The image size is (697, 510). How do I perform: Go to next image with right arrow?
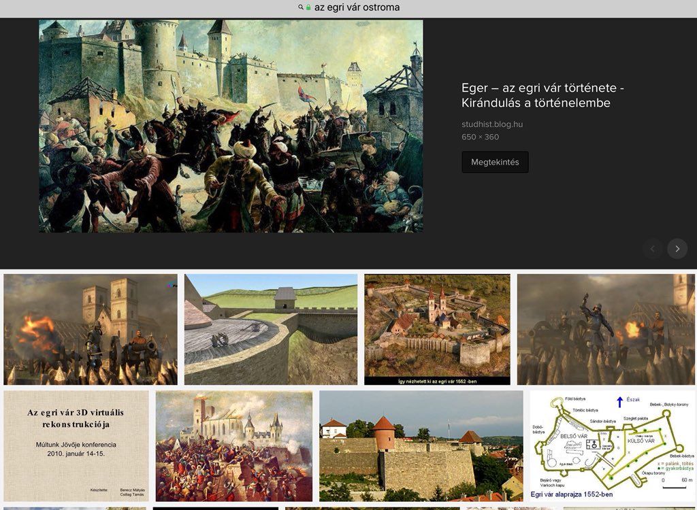(677, 249)
